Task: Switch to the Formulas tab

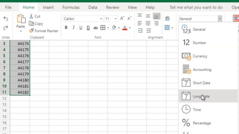Action: [x=71, y=7]
